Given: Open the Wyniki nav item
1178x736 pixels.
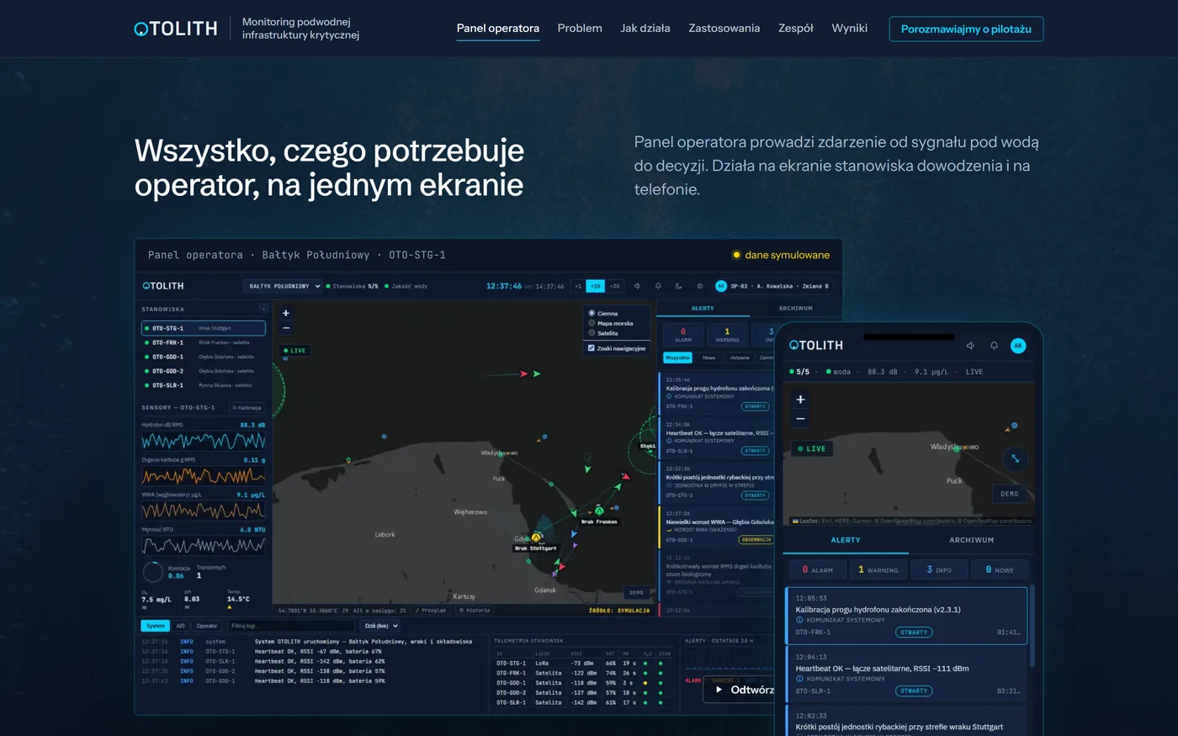Looking at the screenshot, I should coord(849,29).
